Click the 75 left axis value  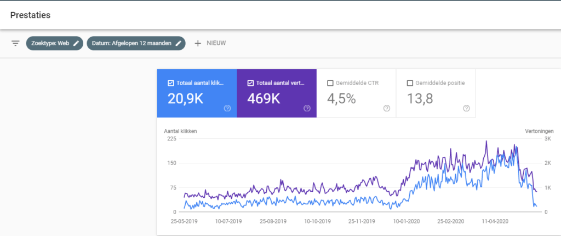[174, 187]
